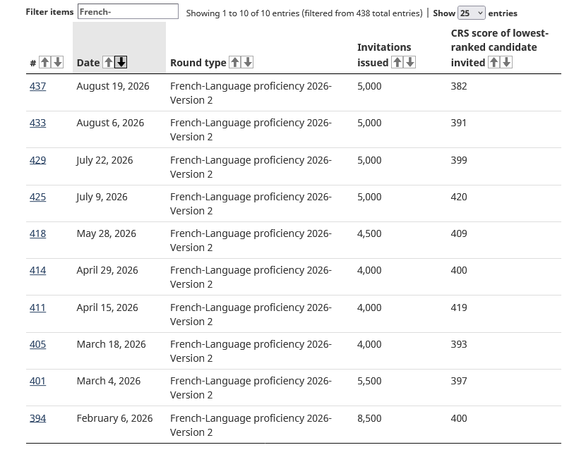The height and width of the screenshot is (457, 562).
Task: Open round 401 link
Action: [x=37, y=381]
